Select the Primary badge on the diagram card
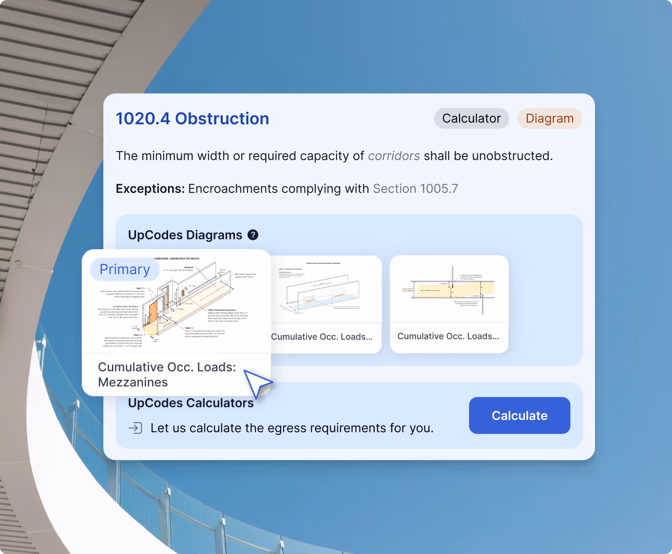The width and height of the screenshot is (672, 554). point(125,269)
